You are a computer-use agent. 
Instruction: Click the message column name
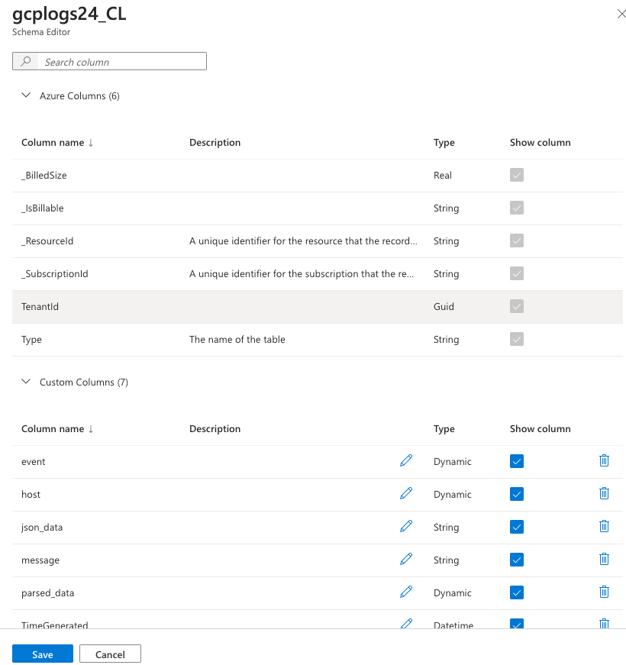[40, 560]
